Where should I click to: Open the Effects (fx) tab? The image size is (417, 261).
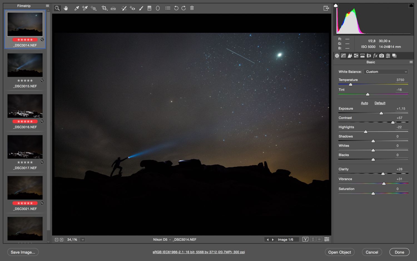pos(375,56)
